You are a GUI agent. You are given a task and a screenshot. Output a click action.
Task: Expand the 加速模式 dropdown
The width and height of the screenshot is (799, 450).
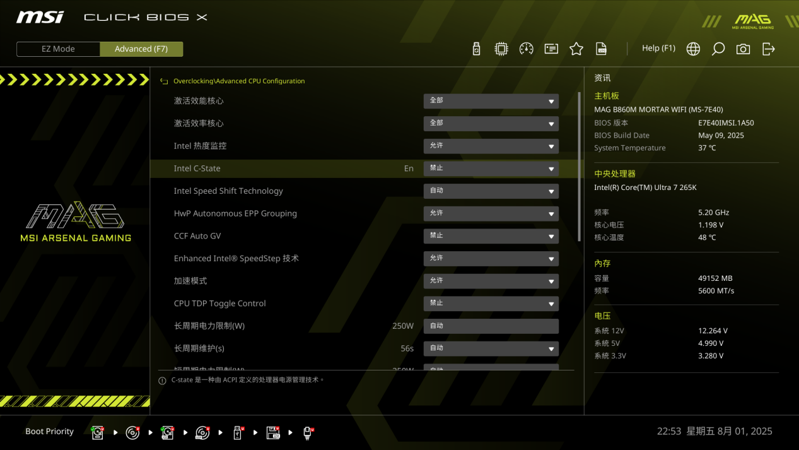tap(491, 281)
